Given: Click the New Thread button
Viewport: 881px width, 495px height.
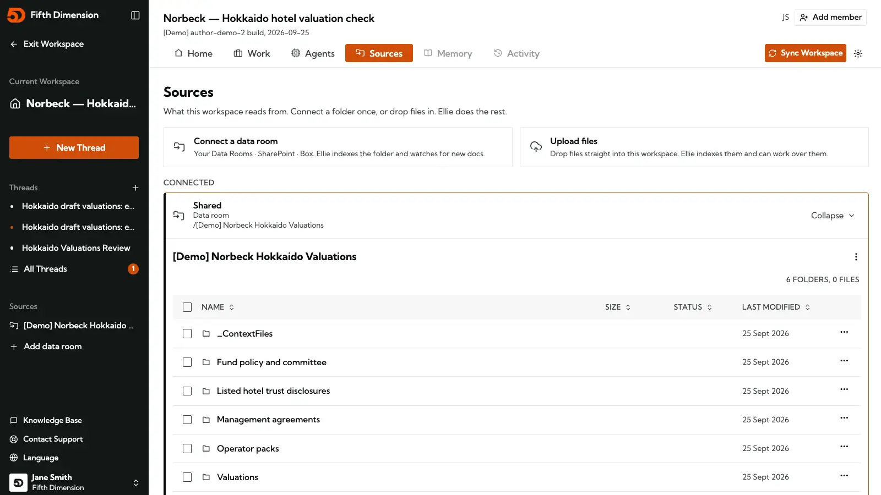Looking at the screenshot, I should click(74, 147).
